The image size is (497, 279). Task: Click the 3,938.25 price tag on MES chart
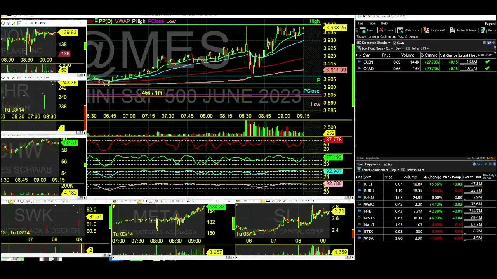tap(335, 28)
